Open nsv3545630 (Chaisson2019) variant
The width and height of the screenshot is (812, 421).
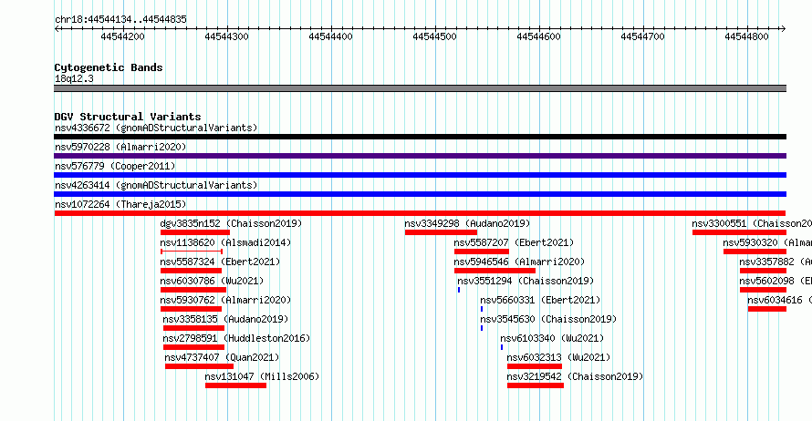point(548,319)
